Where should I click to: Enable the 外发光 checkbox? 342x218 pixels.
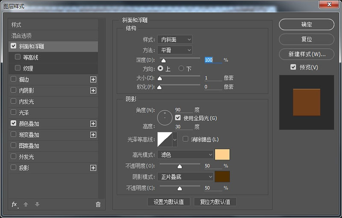[14, 157]
